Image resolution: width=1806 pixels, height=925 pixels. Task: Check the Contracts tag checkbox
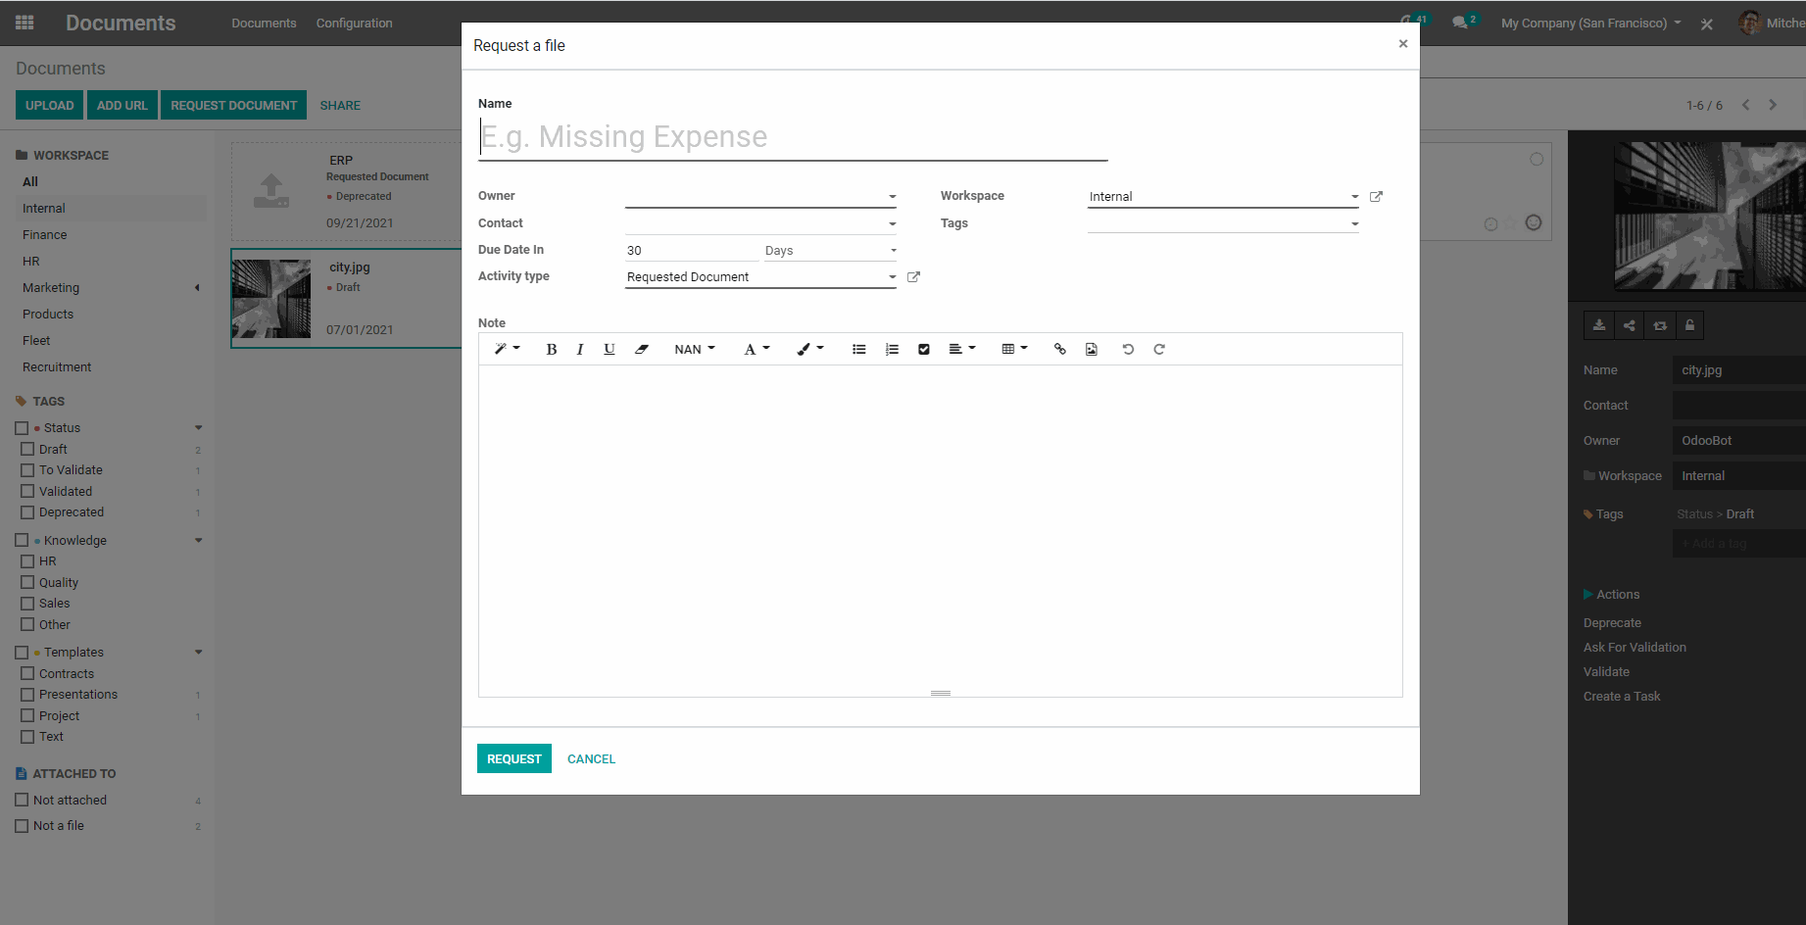point(27,673)
